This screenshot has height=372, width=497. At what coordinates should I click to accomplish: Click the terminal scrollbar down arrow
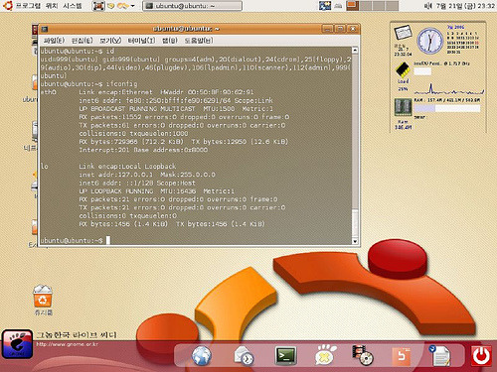point(355,241)
